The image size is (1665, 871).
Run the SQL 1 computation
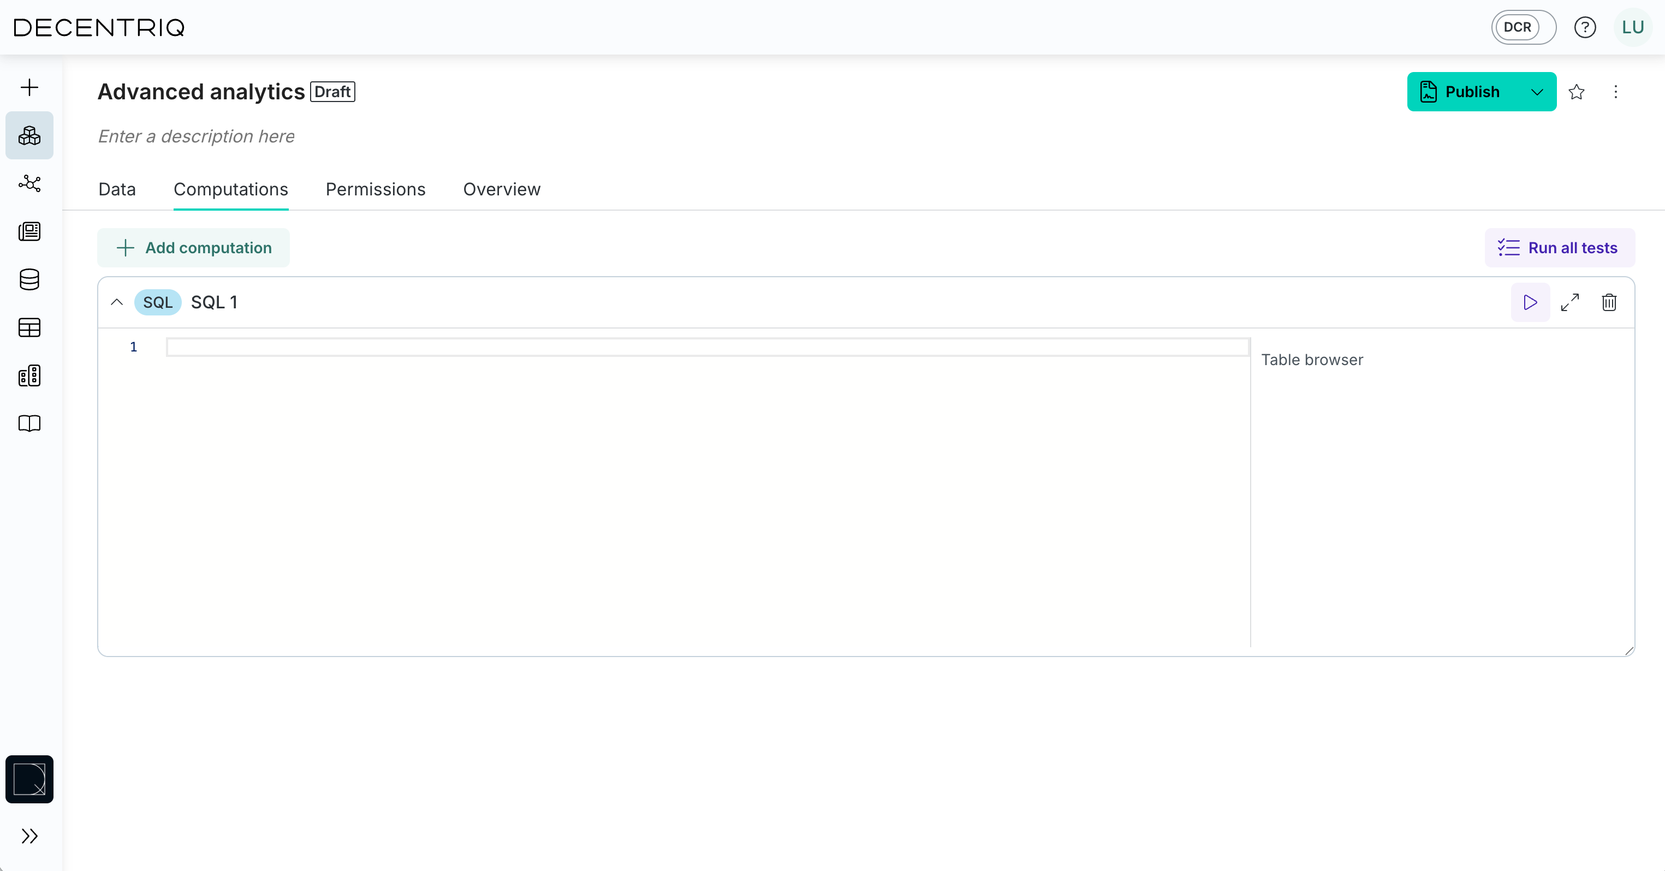click(1529, 302)
